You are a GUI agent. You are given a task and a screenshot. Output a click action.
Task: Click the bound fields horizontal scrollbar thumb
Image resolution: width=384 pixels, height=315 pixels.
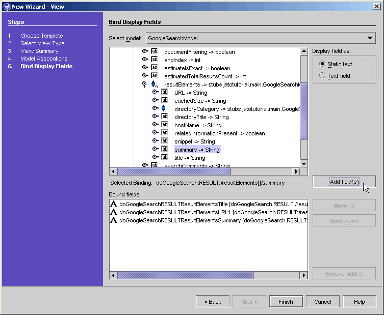point(186,275)
